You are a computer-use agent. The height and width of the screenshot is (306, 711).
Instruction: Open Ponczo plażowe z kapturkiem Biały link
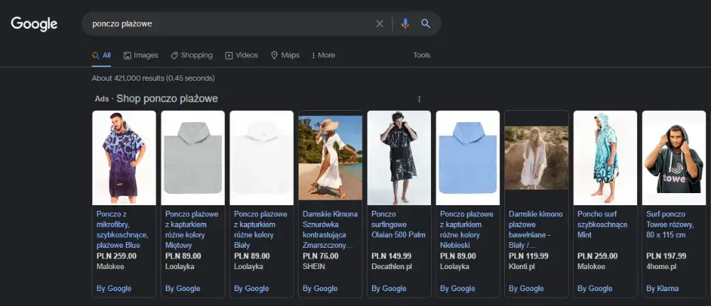[261, 229]
